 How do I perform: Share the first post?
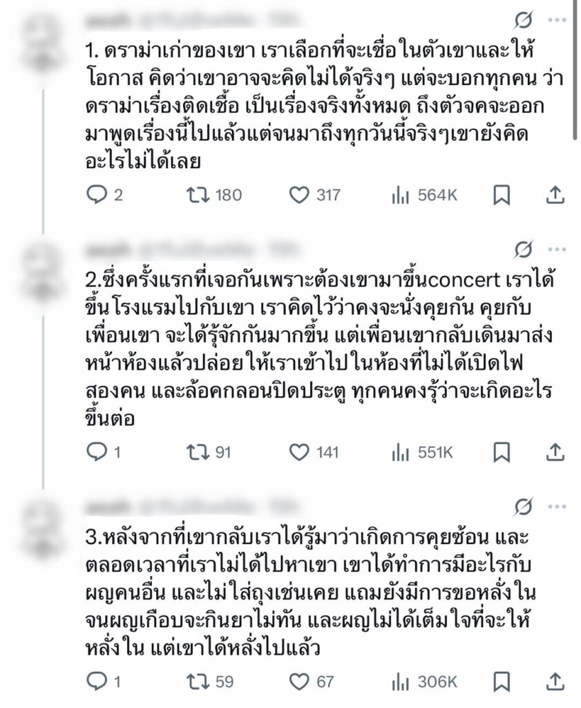pos(555,195)
